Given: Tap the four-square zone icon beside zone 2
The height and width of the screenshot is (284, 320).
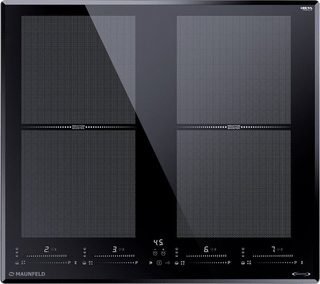Looking at the screenshot, I should (x=23, y=262).
